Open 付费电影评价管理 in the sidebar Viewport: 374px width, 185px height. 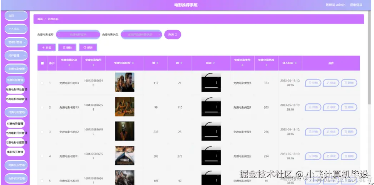point(16,133)
